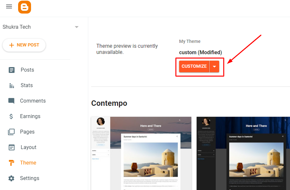Open the dropdown arrow beside CUSTOMIZE
The width and height of the screenshot is (290, 190).
(x=214, y=66)
